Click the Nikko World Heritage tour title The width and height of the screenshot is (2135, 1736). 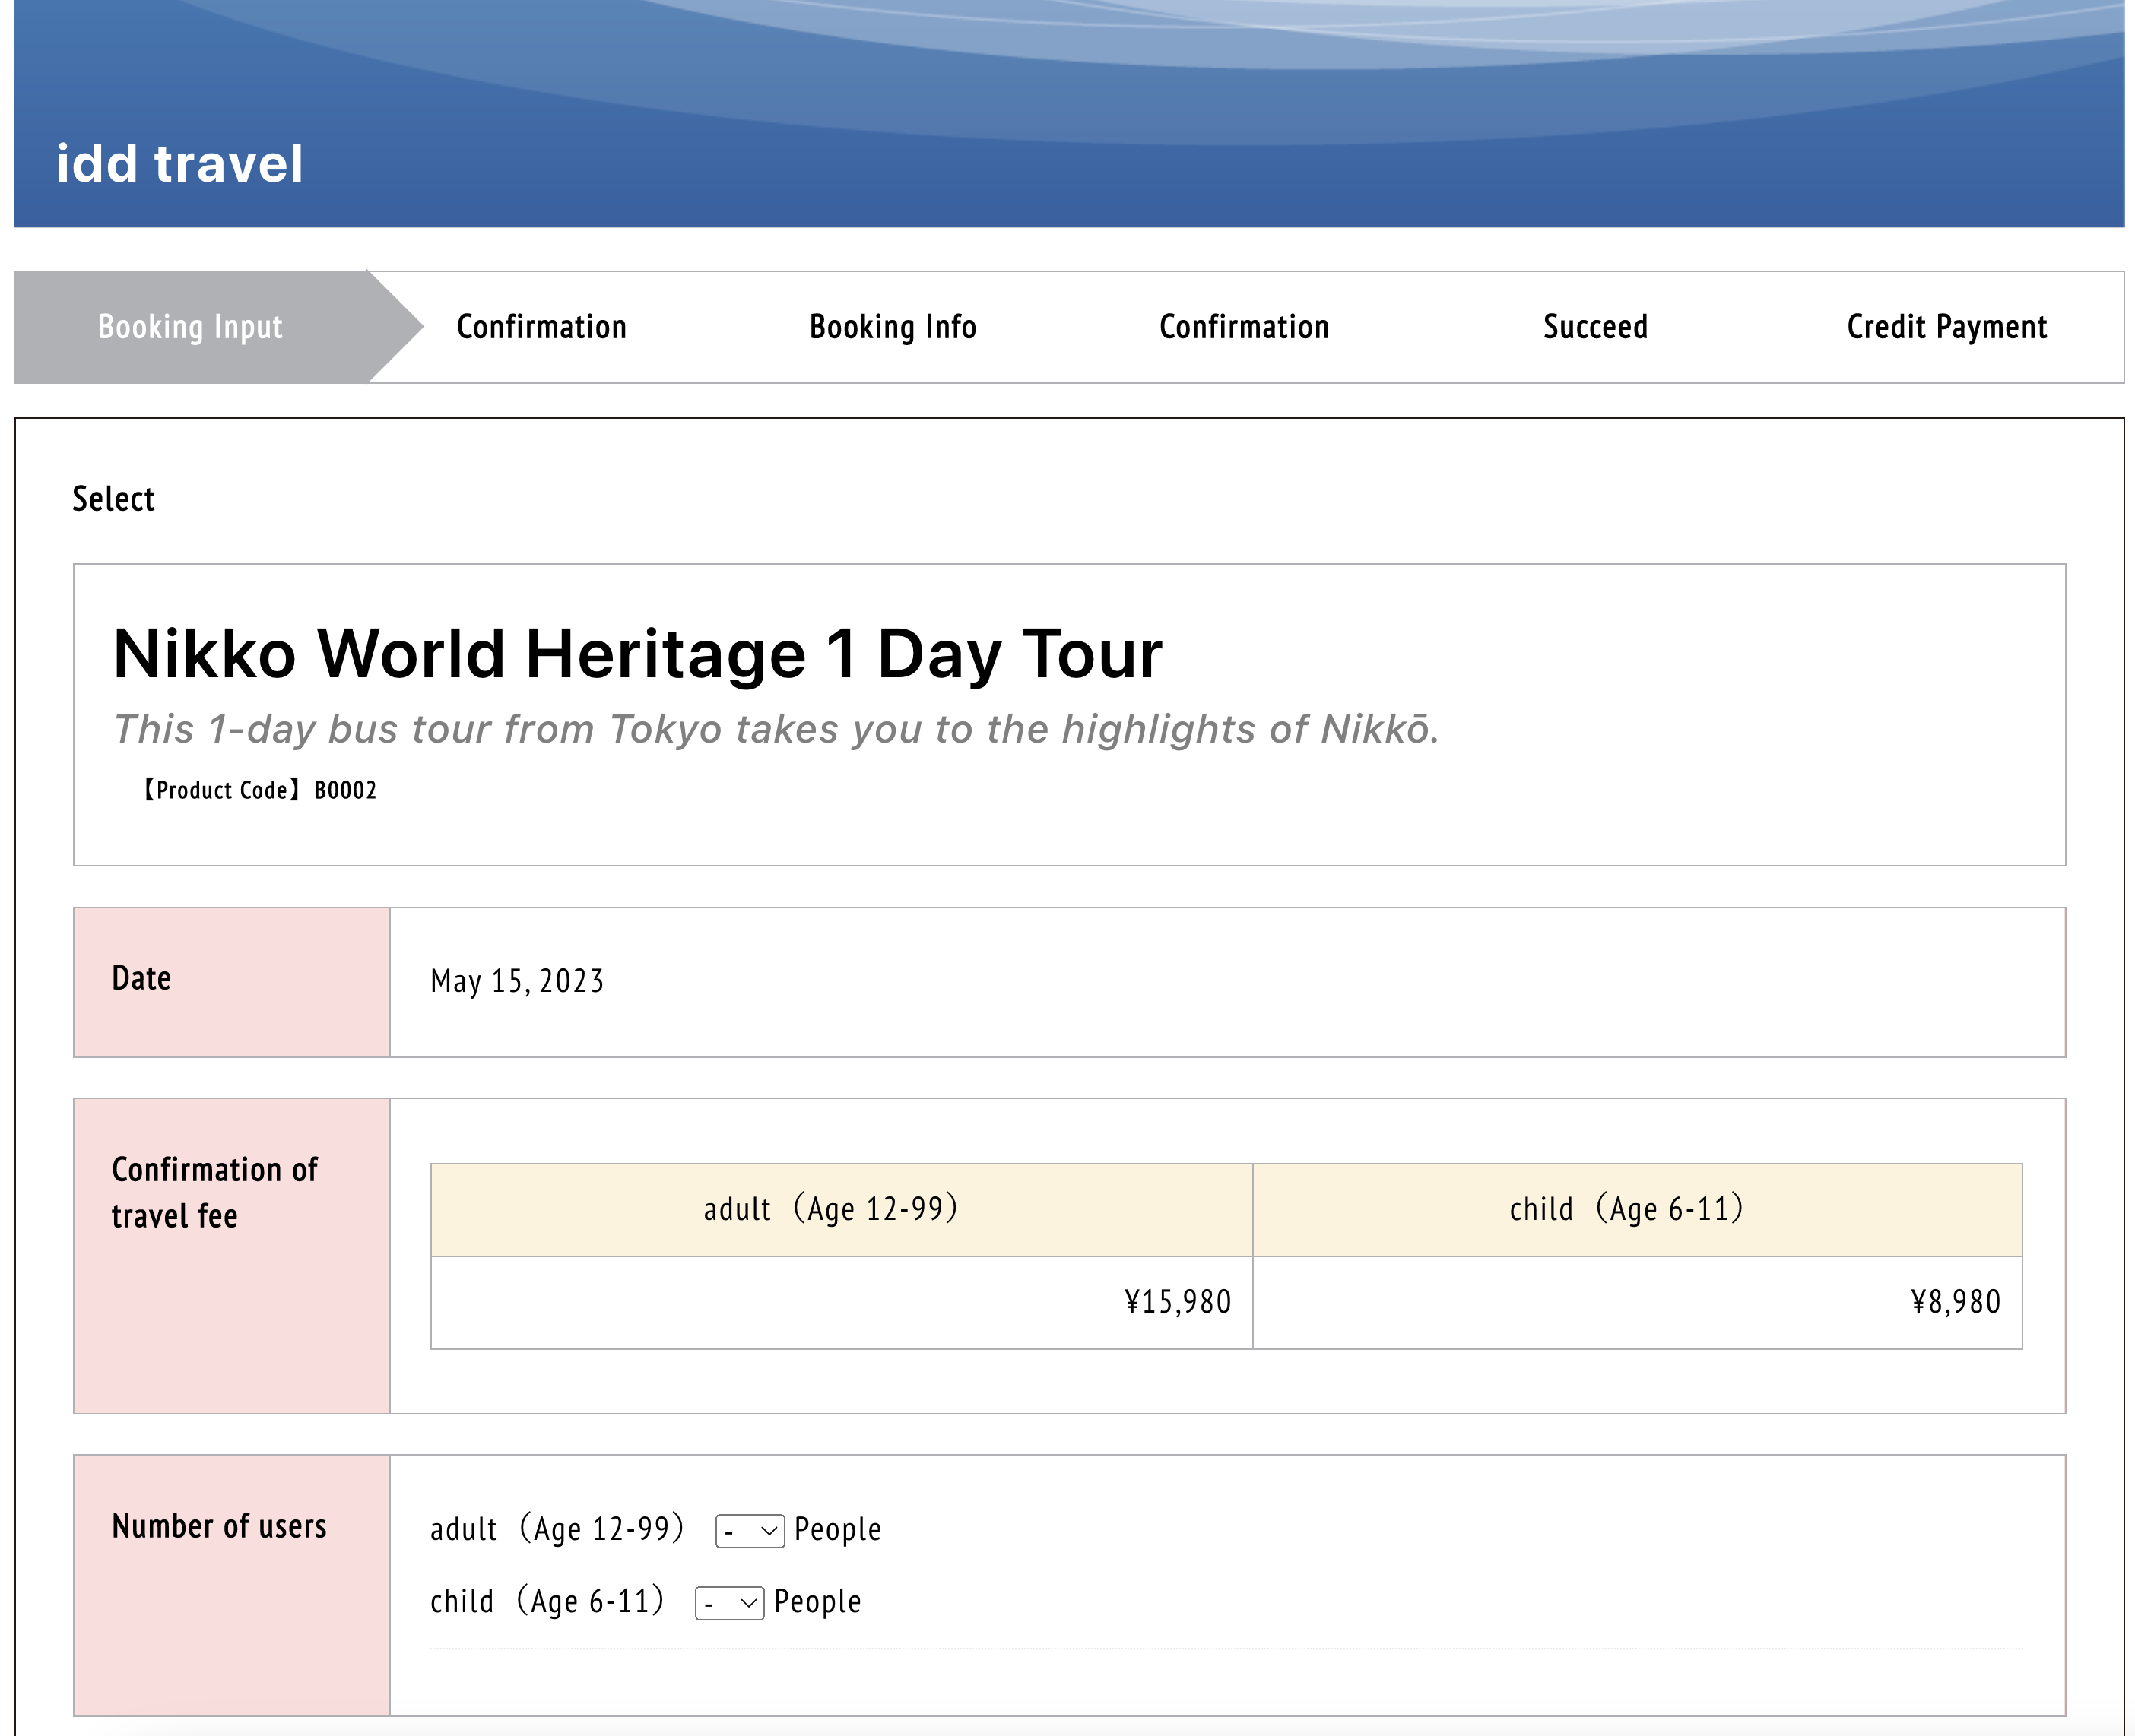tap(637, 654)
